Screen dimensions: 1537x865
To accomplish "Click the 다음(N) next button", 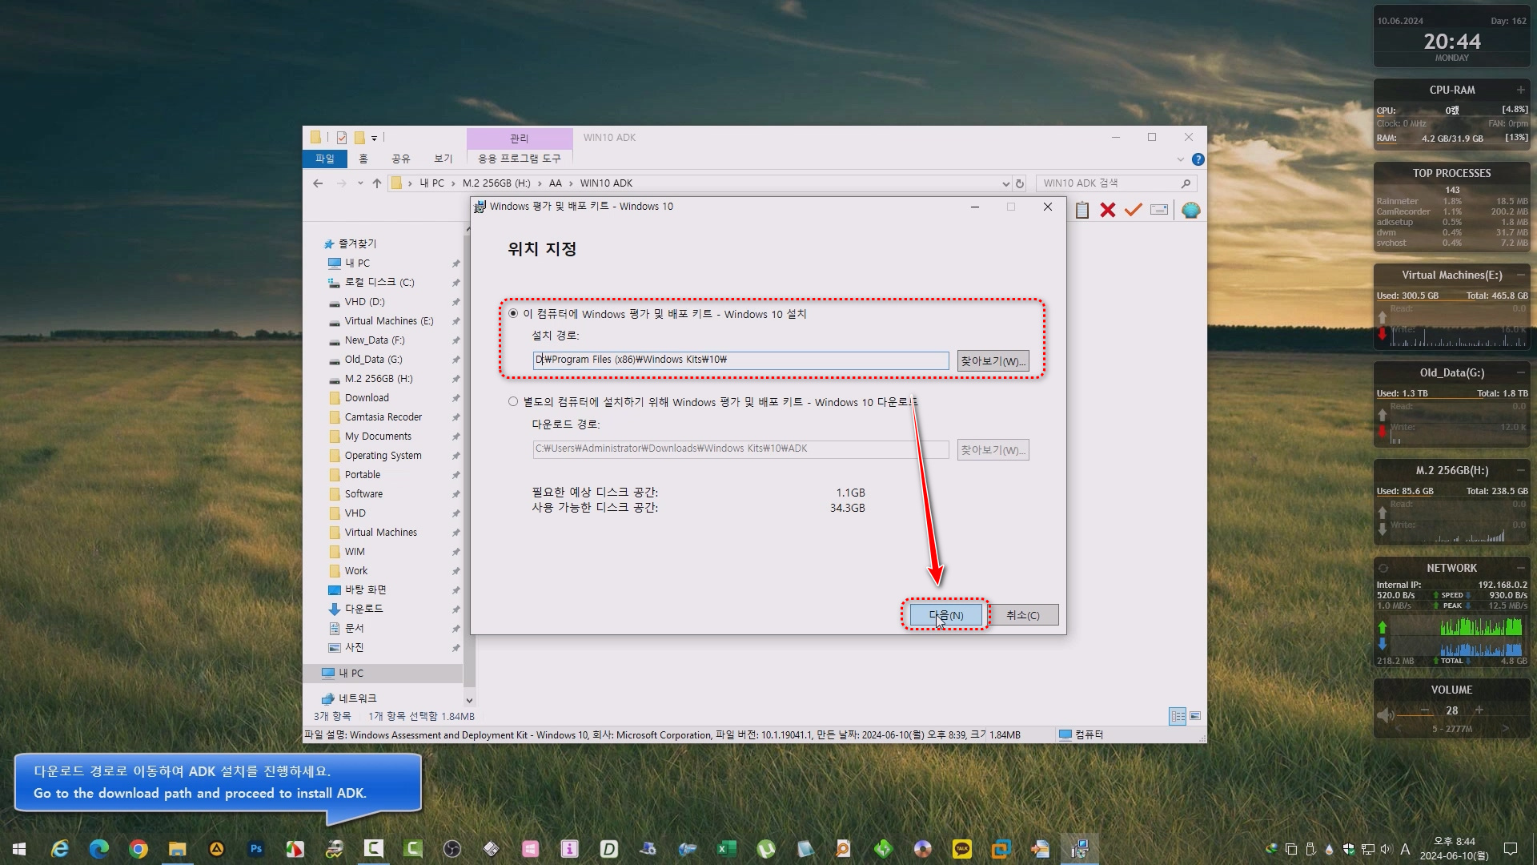I will point(945,615).
